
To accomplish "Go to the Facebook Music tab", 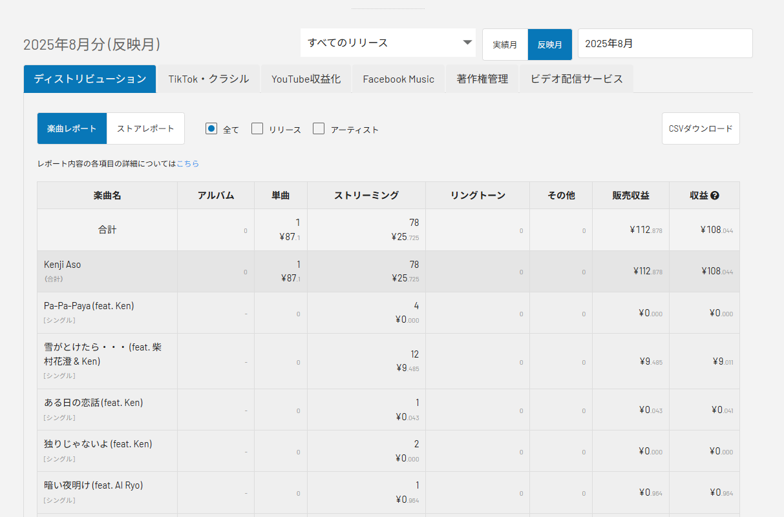I will (x=398, y=79).
